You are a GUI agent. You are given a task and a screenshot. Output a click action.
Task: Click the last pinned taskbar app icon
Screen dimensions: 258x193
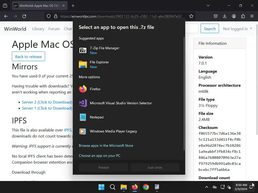(157, 187)
